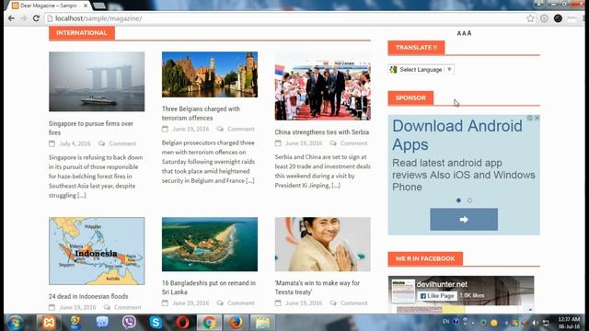Image resolution: width=589 pixels, height=331 pixels.
Task: Click the July 4, 2016 date
Action: coord(75,143)
